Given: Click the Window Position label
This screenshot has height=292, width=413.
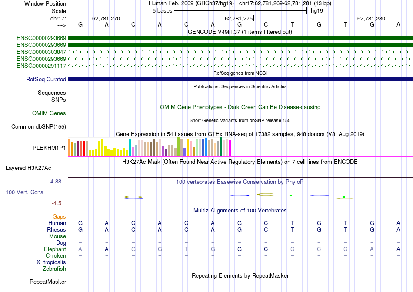Looking at the screenshot, I should coord(45,3).
